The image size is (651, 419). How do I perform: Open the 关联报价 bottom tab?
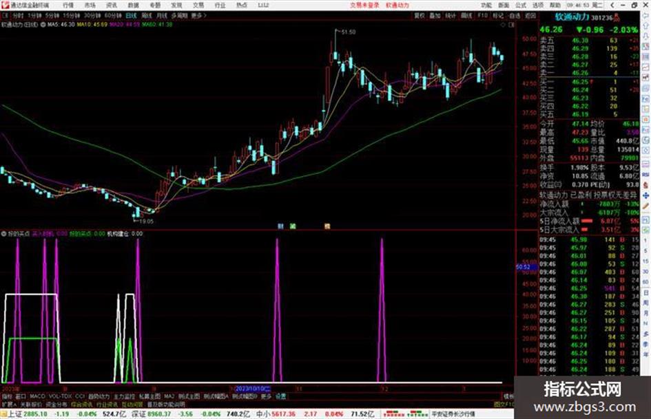(31, 405)
